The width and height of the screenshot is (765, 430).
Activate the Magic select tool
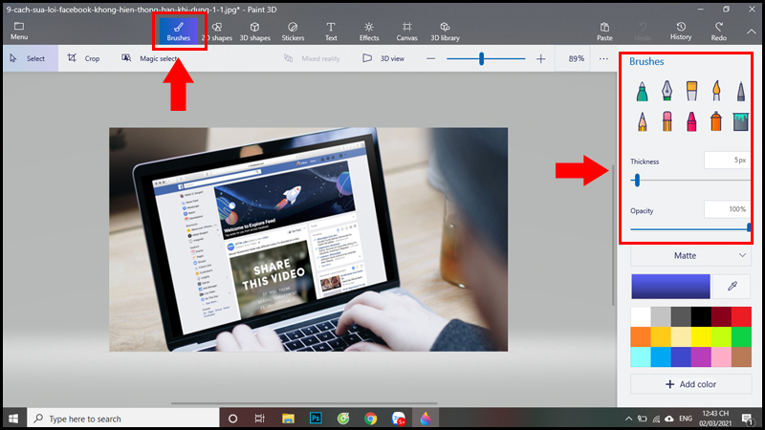point(150,58)
